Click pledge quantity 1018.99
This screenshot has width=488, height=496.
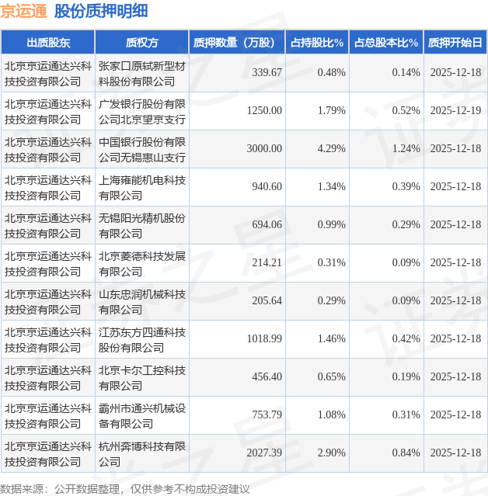click(x=264, y=338)
